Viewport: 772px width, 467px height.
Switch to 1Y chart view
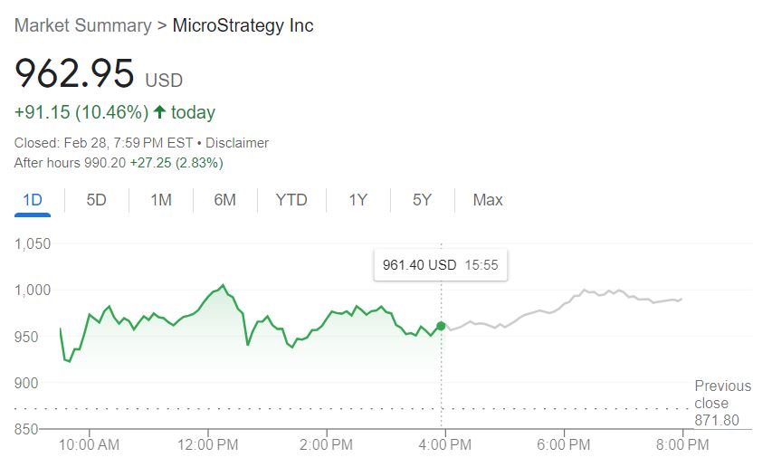pos(358,200)
